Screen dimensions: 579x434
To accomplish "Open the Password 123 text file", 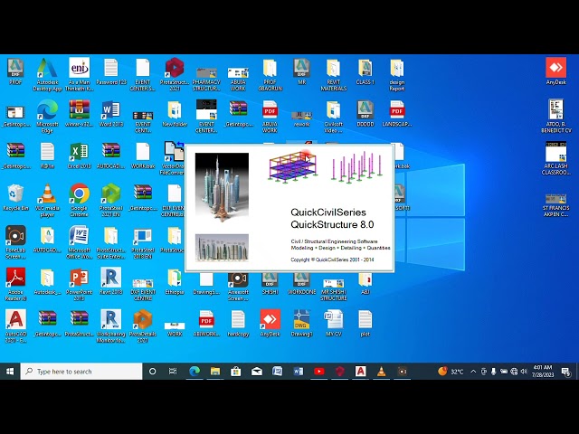I will tap(110, 71).
